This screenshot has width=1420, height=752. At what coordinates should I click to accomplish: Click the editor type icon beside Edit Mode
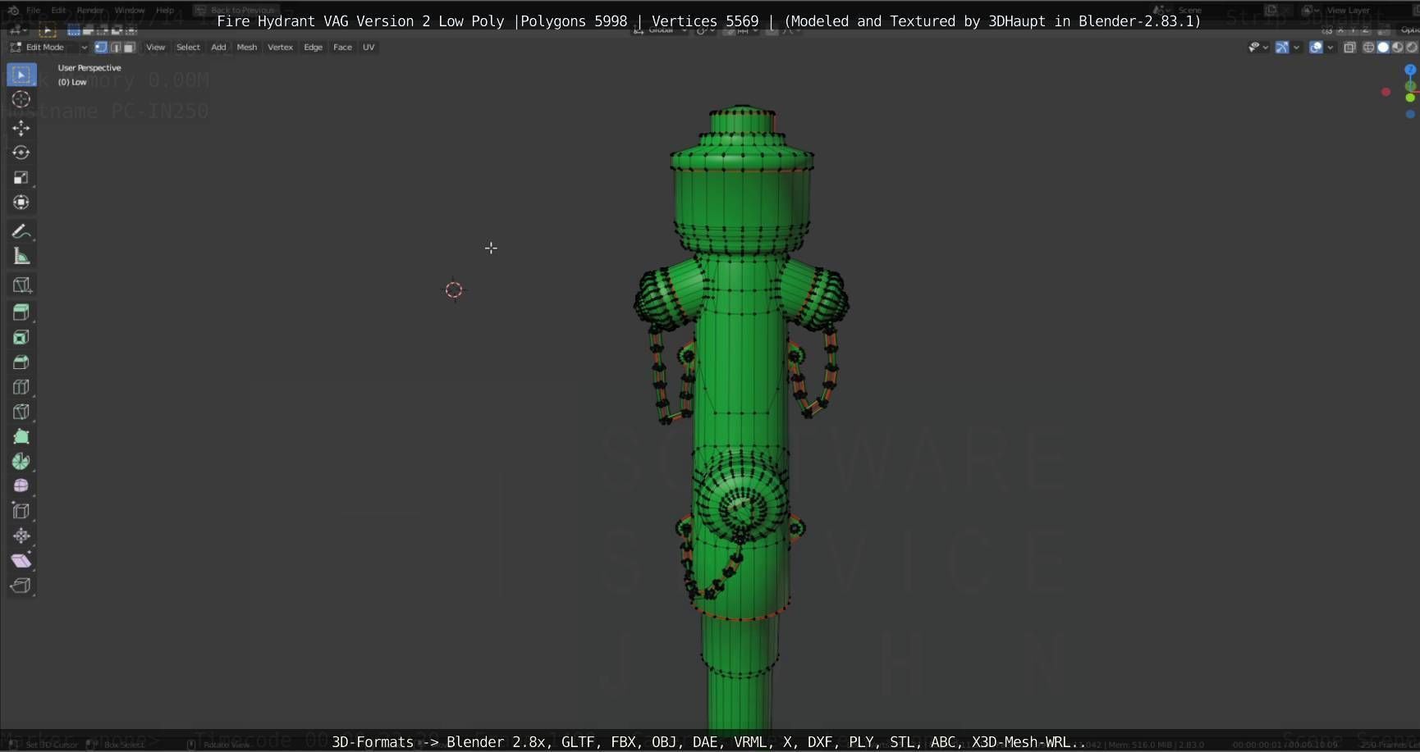16,48
